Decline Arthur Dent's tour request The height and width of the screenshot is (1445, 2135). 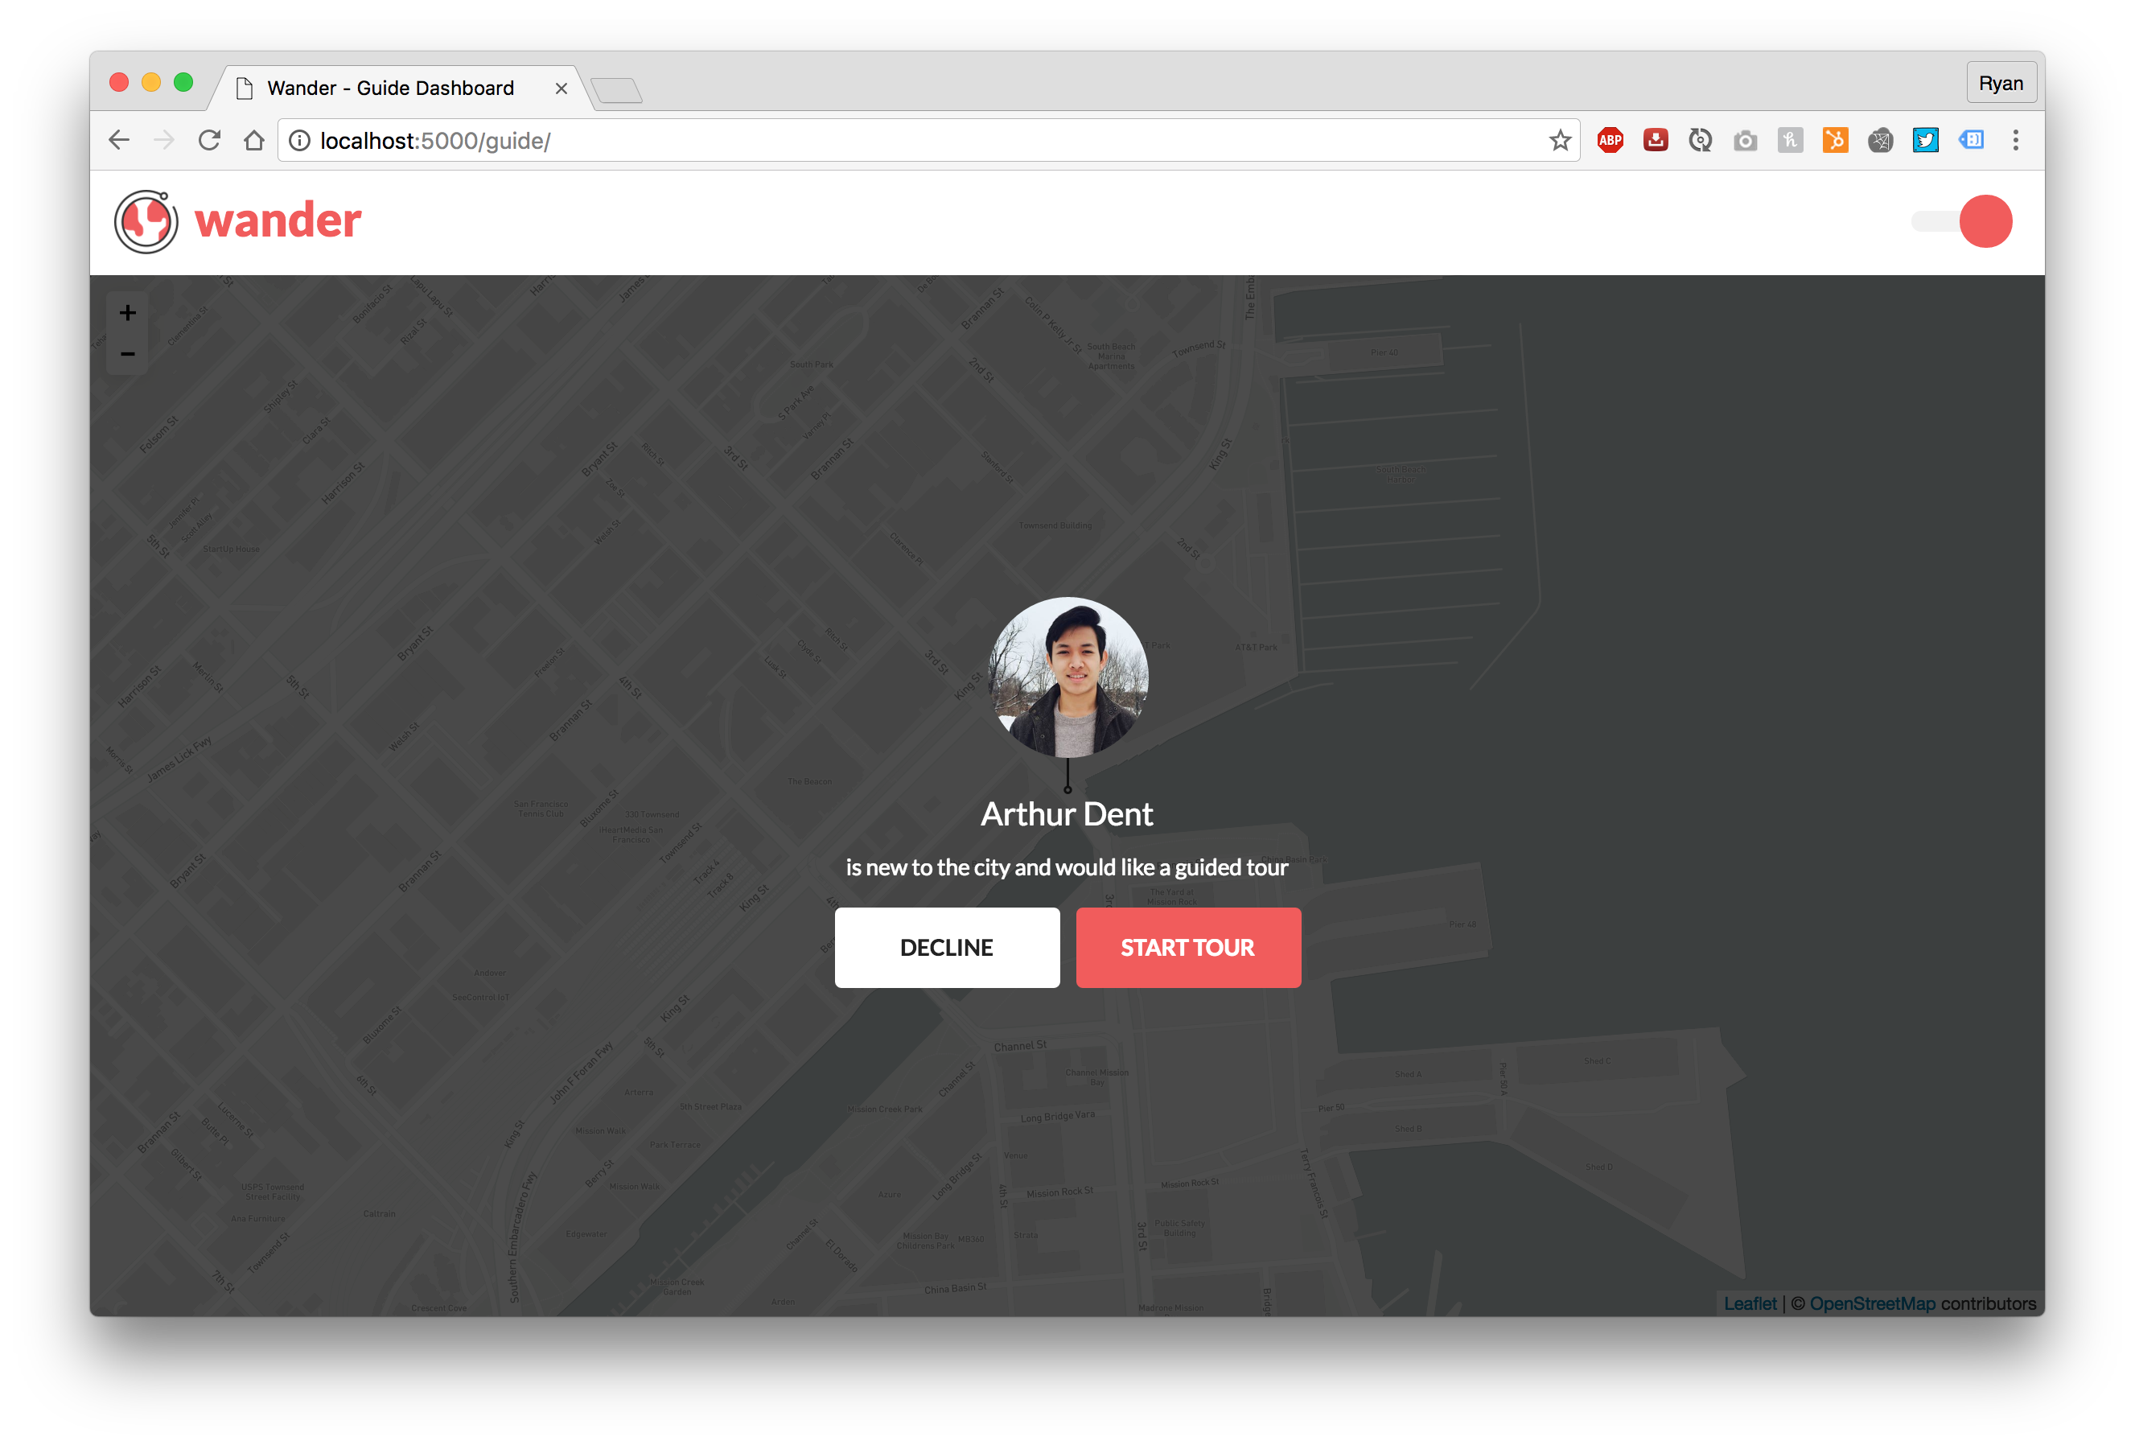(x=946, y=947)
